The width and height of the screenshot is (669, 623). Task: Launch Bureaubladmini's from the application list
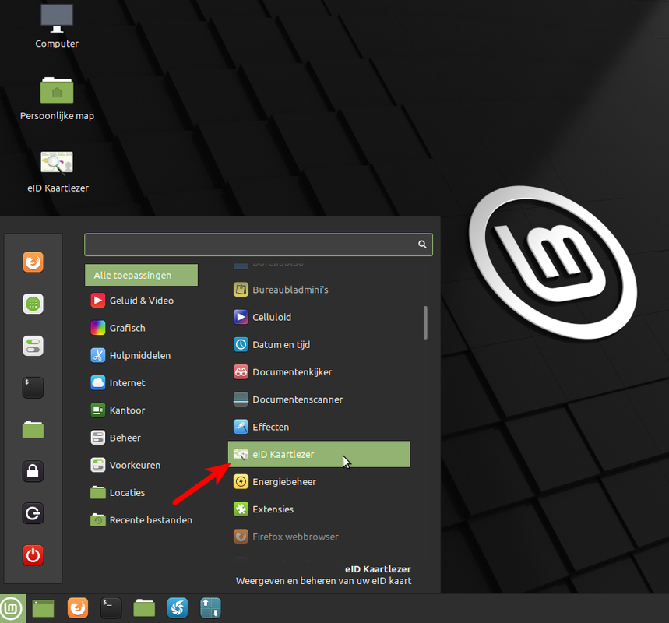tap(319, 290)
